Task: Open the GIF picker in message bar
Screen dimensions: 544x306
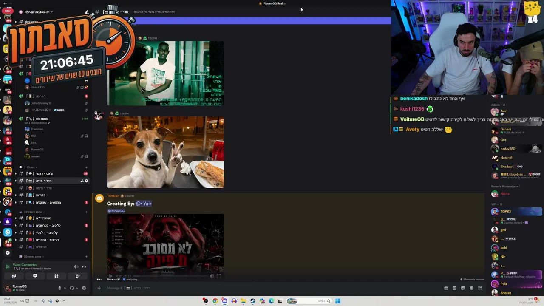Action: pos(454,288)
